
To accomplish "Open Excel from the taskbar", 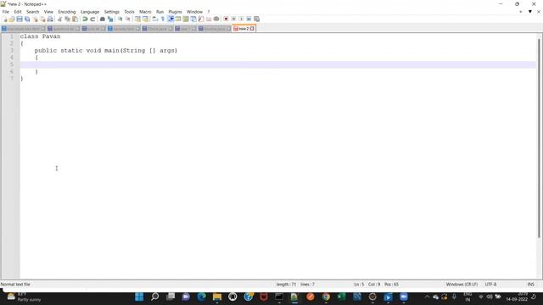I will (x=341, y=297).
